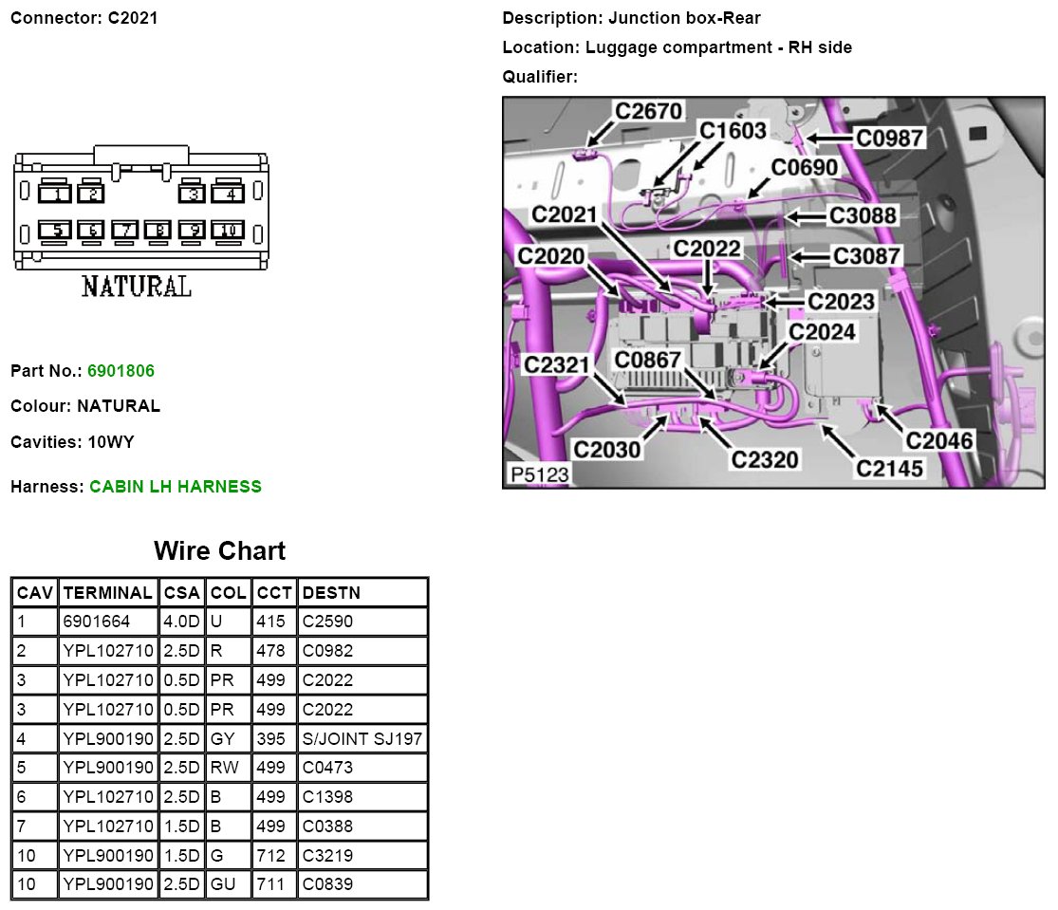Click destination C2590 in the wire chart

(327, 622)
